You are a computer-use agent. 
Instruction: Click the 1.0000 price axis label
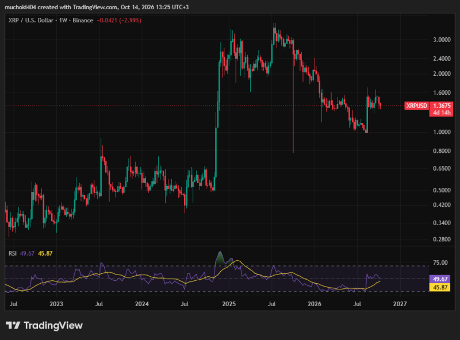pos(442,132)
